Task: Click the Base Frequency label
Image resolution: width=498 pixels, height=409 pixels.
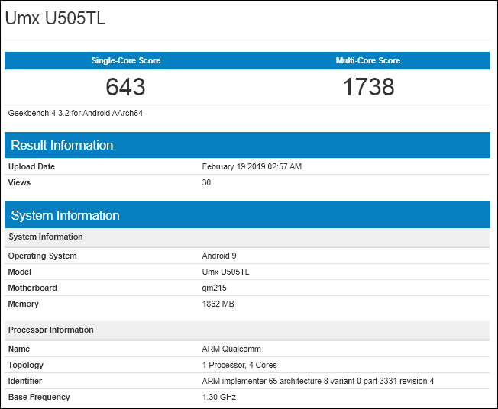Action: coord(39,397)
